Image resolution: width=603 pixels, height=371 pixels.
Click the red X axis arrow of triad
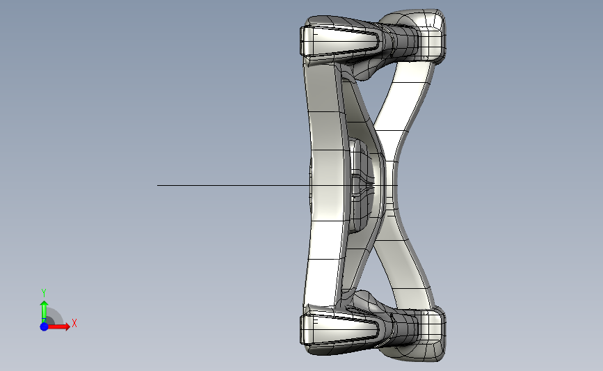click(x=59, y=326)
